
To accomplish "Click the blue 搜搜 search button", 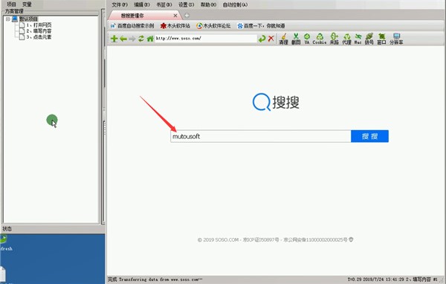I will (x=369, y=136).
